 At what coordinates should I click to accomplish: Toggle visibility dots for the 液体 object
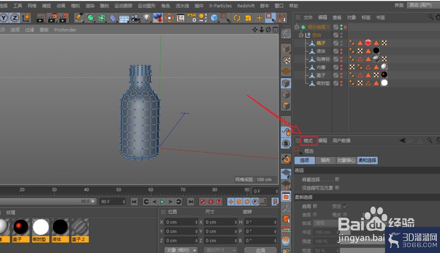tap(341, 51)
